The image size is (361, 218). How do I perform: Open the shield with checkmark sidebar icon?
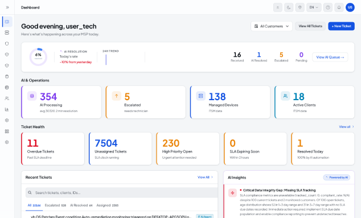coord(7,55)
